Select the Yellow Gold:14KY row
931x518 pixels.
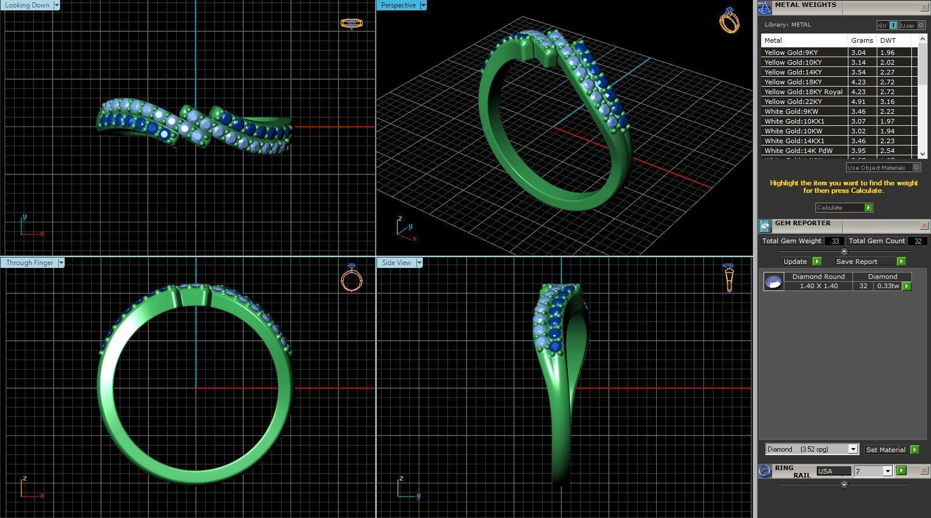click(839, 72)
